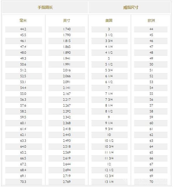
Task: Select the 2.066 inch value
Action: pos(67,76)
